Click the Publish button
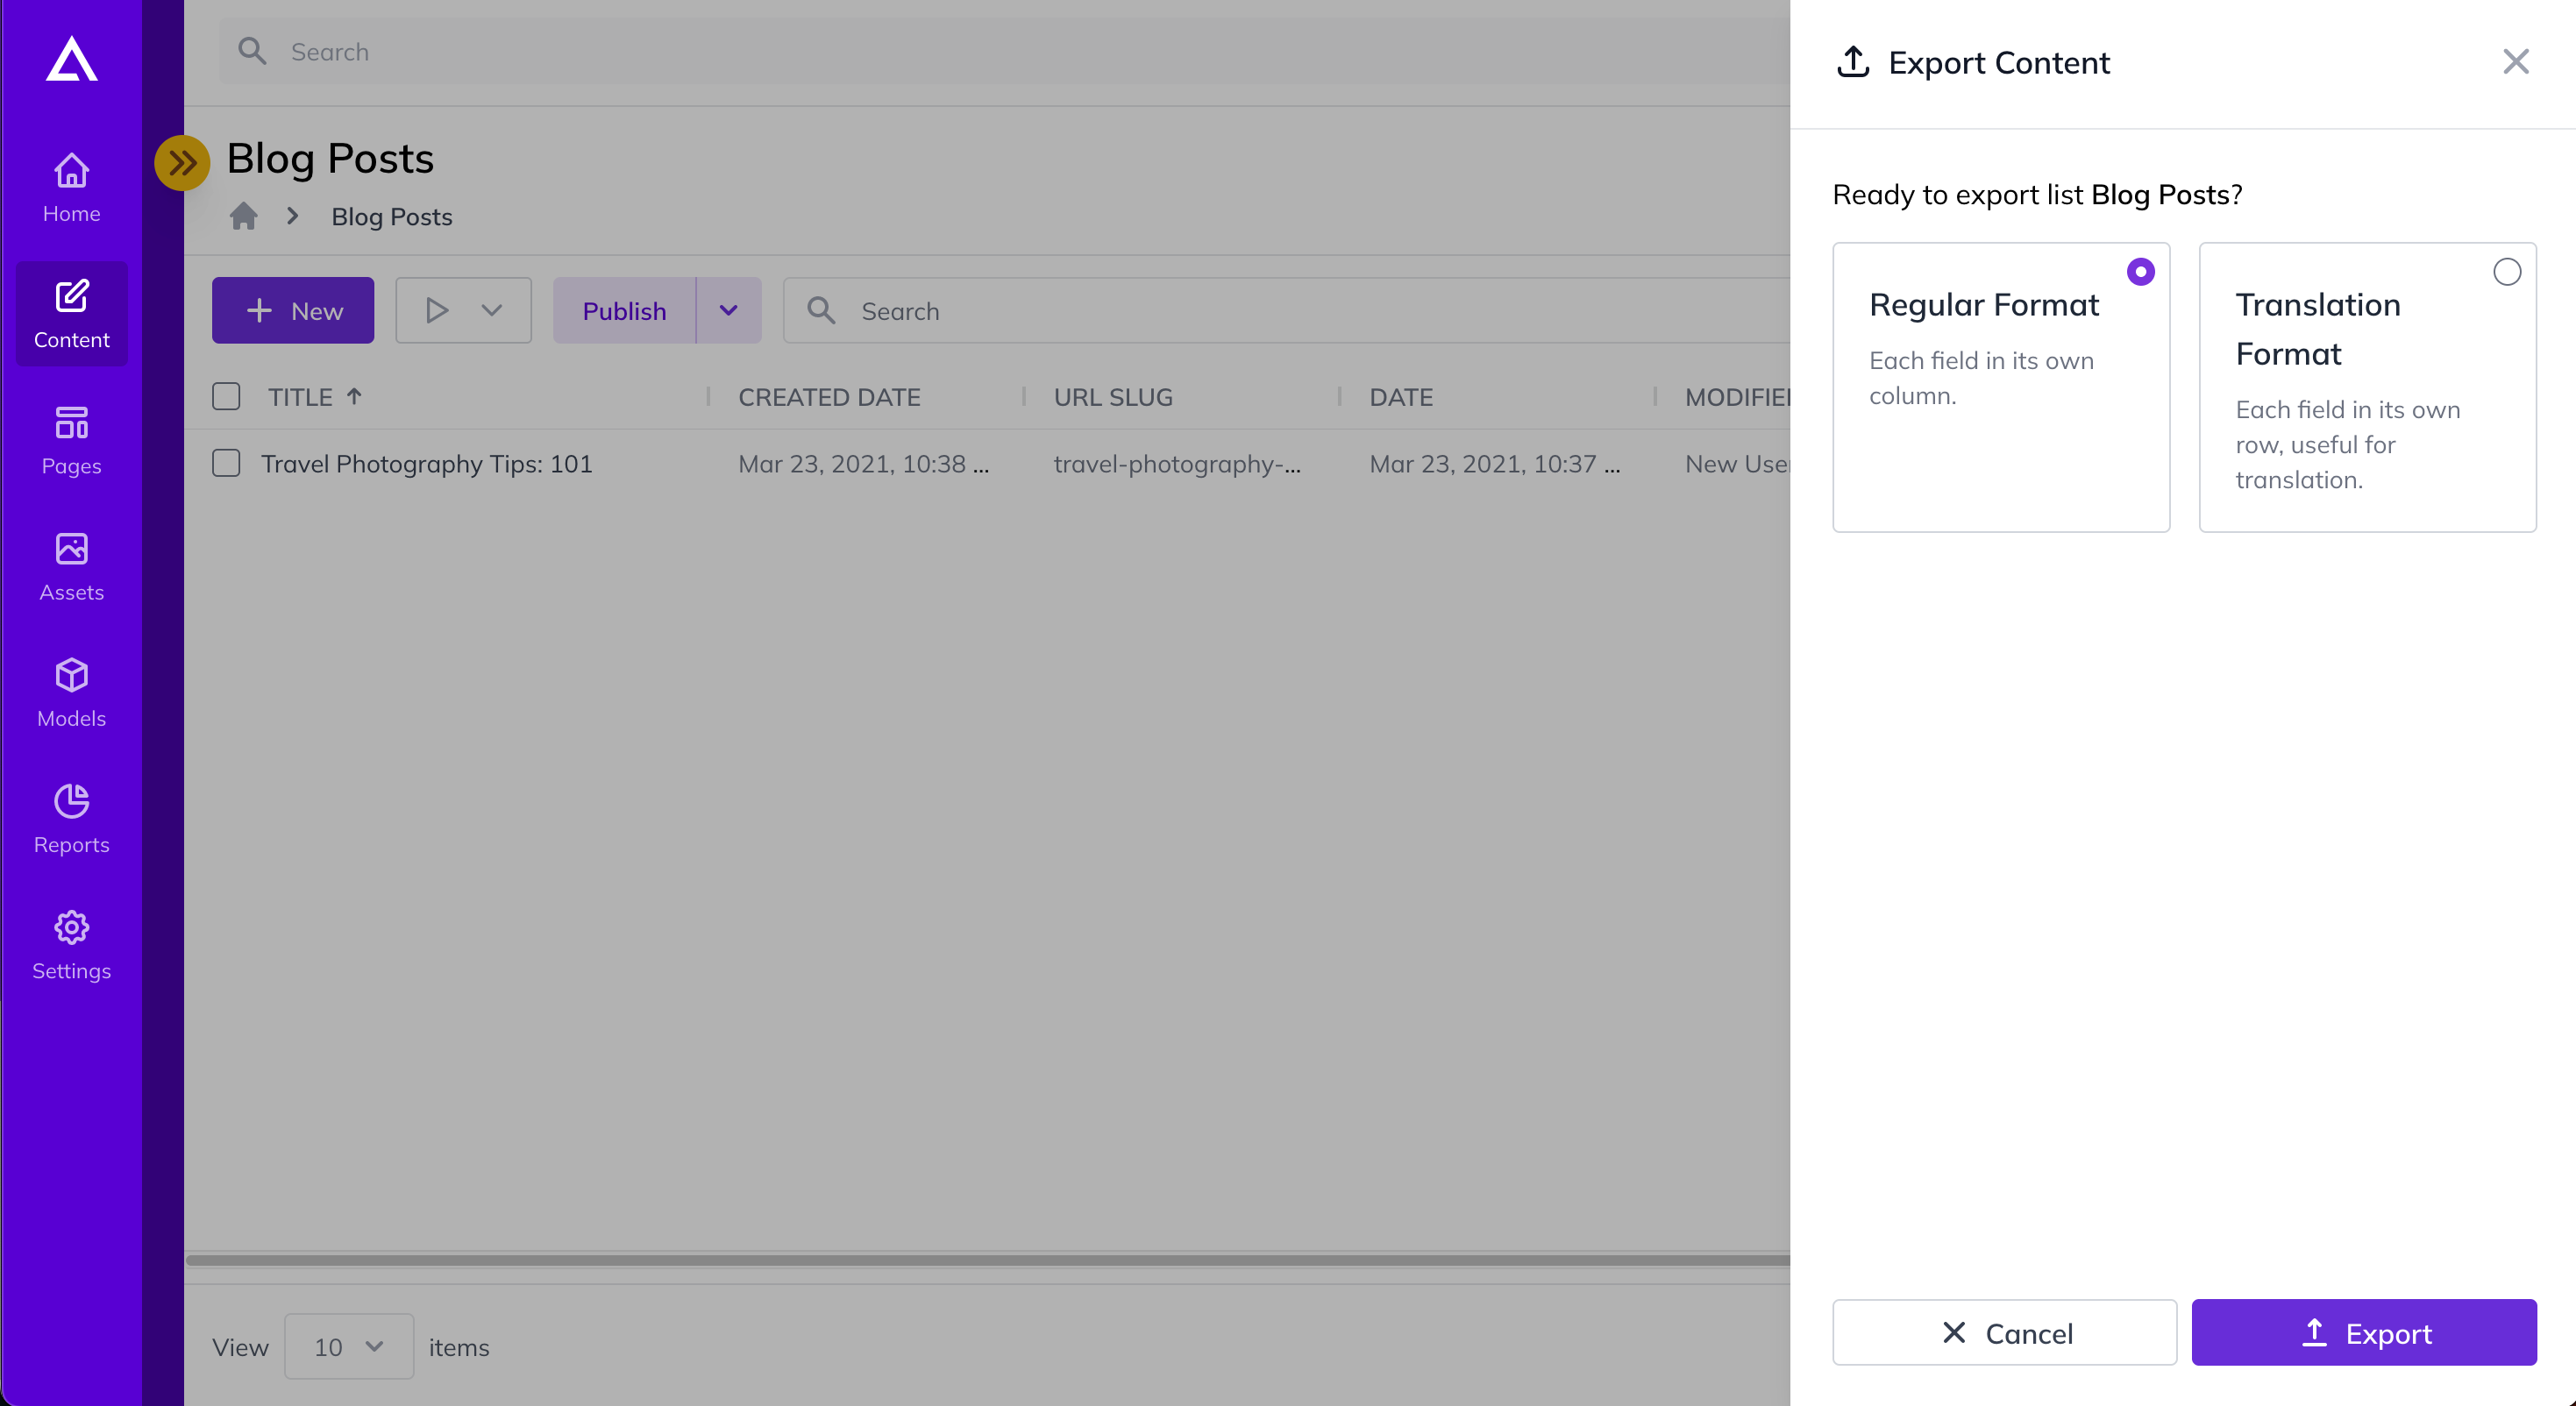The image size is (2576, 1406). 624,311
